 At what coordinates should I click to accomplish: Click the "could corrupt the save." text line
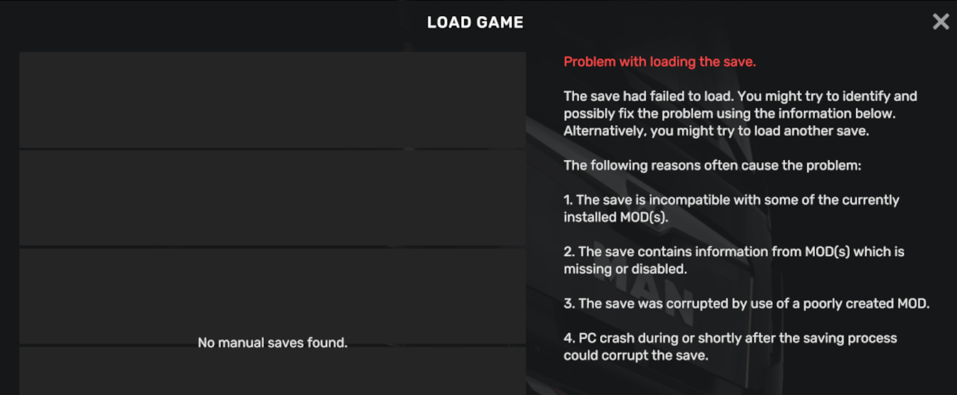tap(636, 356)
